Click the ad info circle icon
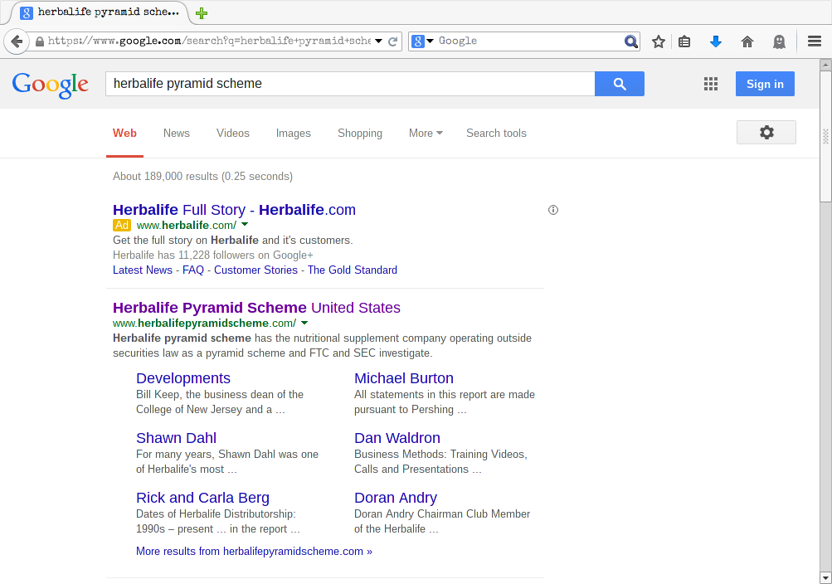Viewport: 832px width, 584px height. click(553, 210)
